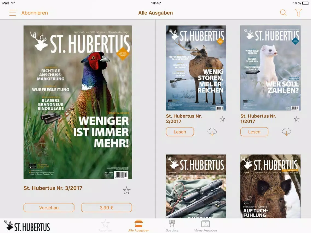Favorite St. Hubertus Nr. 1/2017 star
The width and height of the screenshot is (311, 233).
[x=297, y=119]
